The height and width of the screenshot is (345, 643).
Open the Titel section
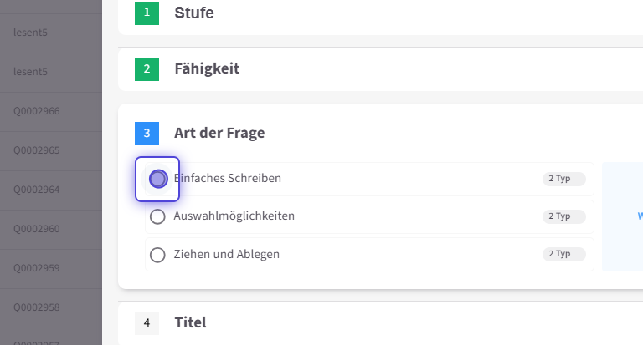pos(190,322)
